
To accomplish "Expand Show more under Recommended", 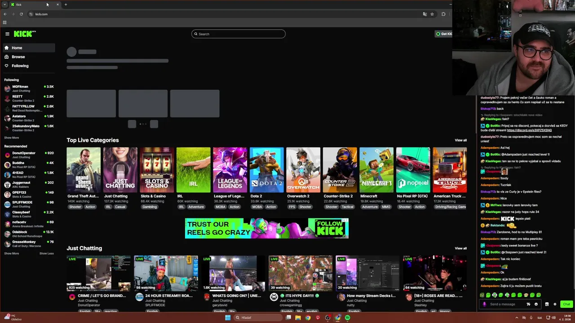I will [x=12, y=253].
